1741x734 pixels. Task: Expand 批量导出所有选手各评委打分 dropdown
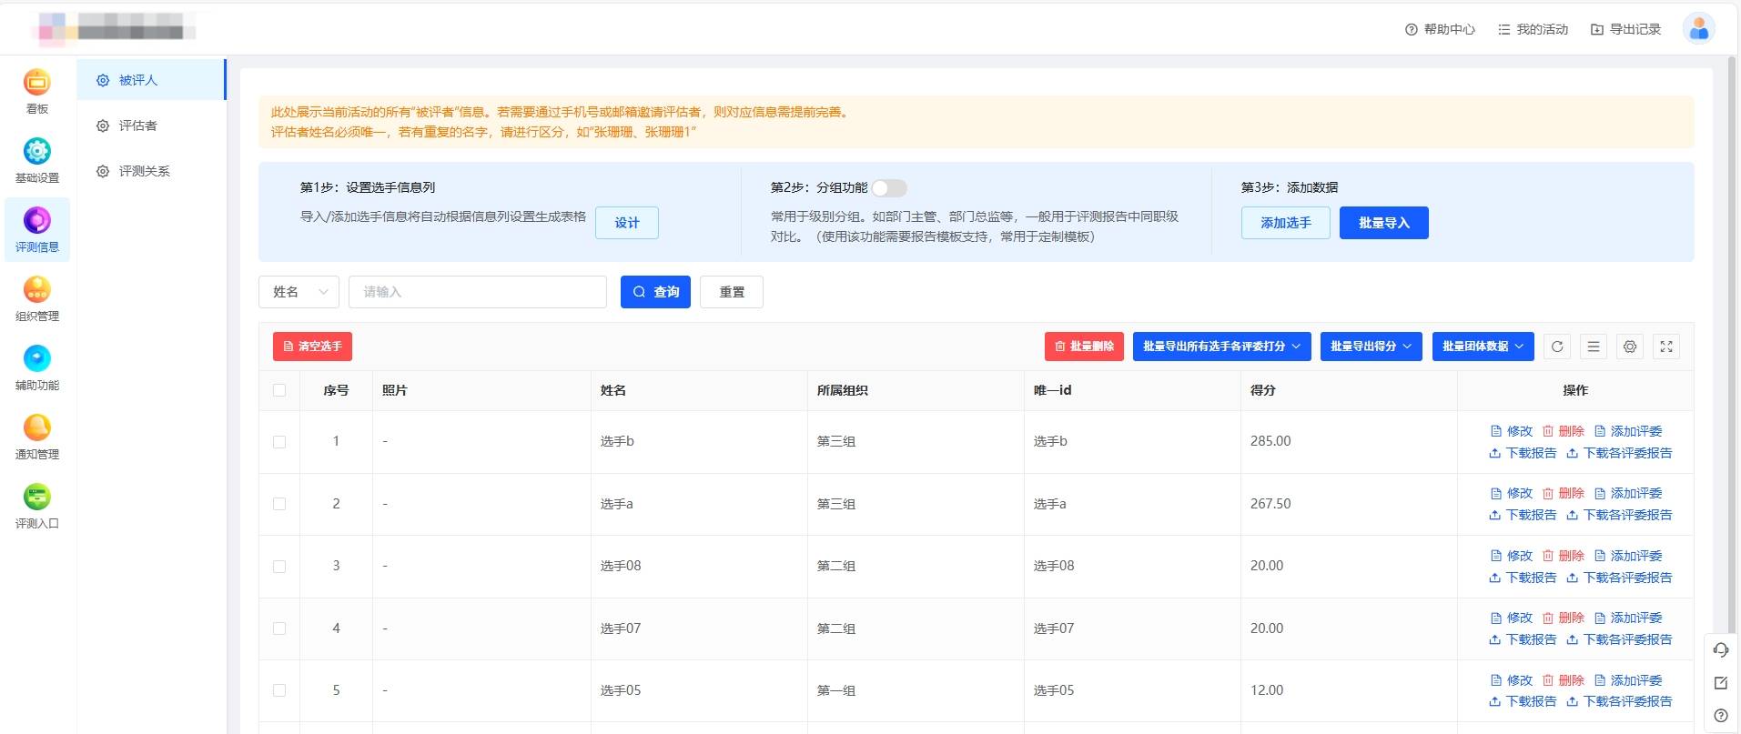pyautogui.click(x=1221, y=347)
